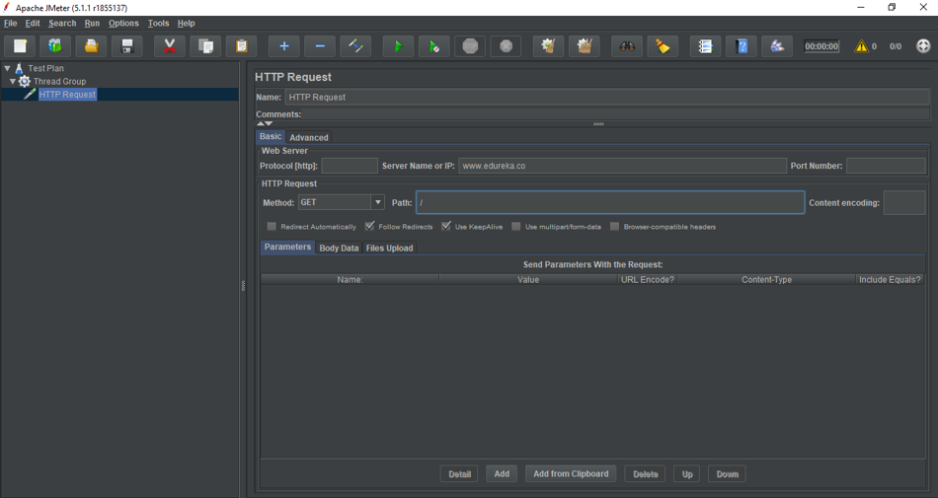Click the remote engine circle icon

pos(923,46)
